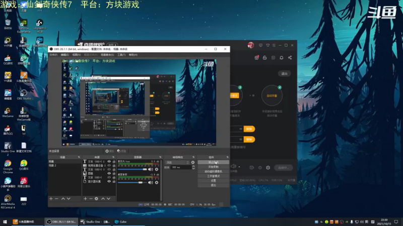Click share icon in Douyu companion

pyautogui.click(x=290, y=58)
